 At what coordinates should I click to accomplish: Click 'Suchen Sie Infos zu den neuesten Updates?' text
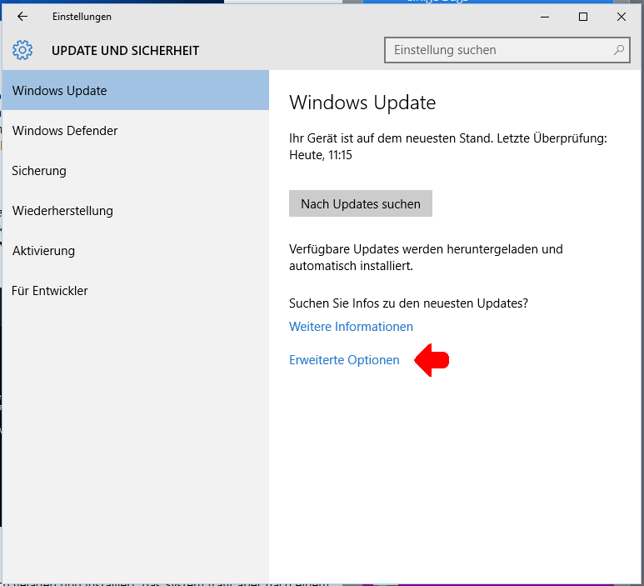409,303
